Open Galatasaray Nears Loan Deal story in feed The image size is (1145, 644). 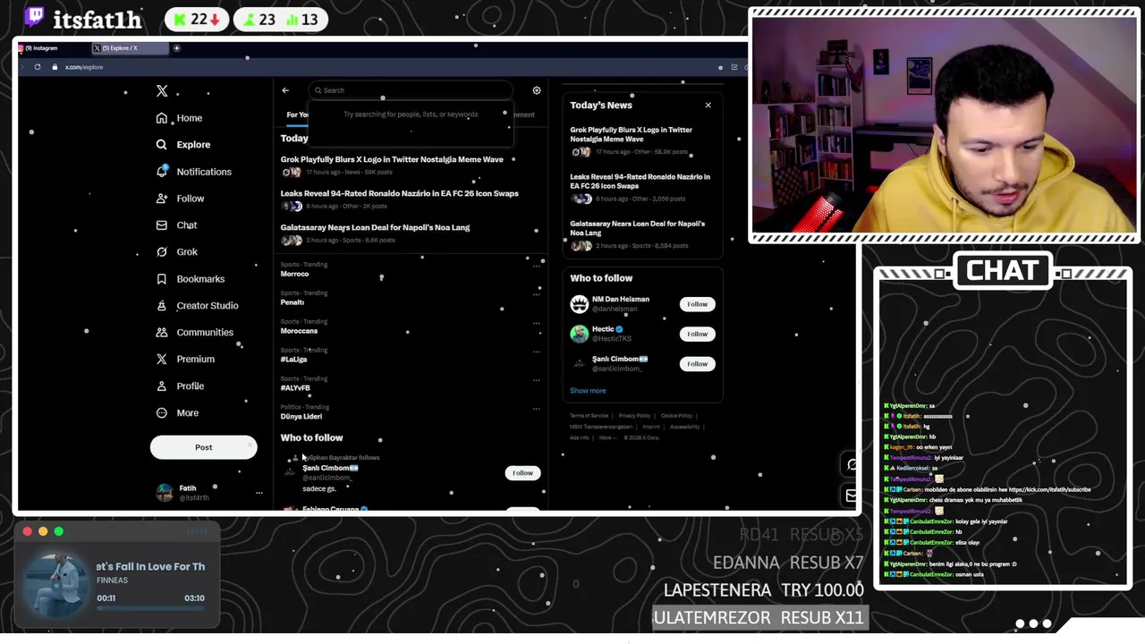(375, 228)
